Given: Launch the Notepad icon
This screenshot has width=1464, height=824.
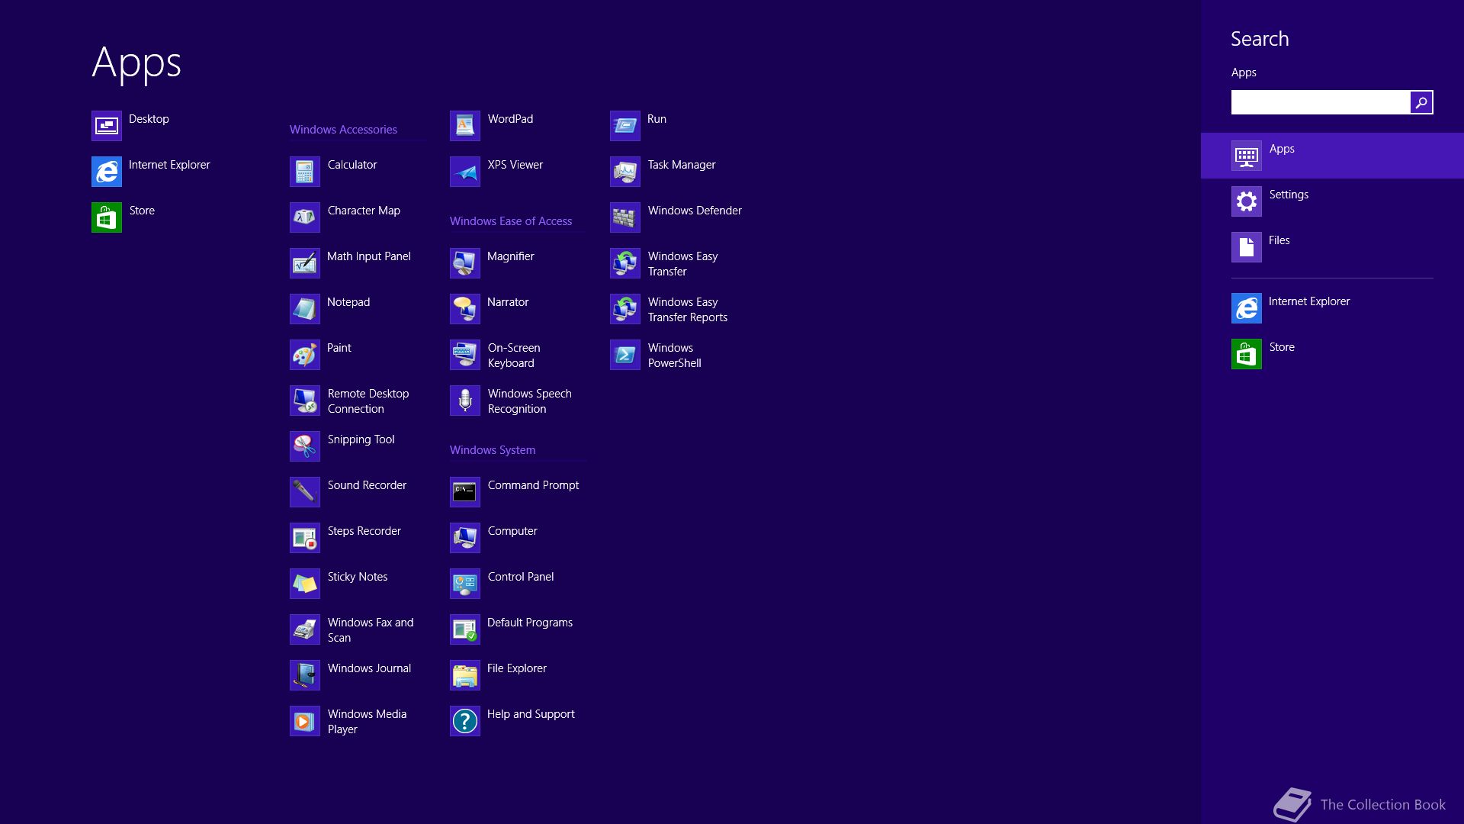Looking at the screenshot, I should [305, 309].
